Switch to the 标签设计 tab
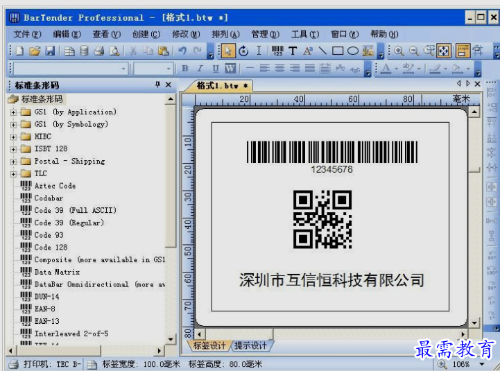Viewport: 500px width, 371px height. point(209,345)
